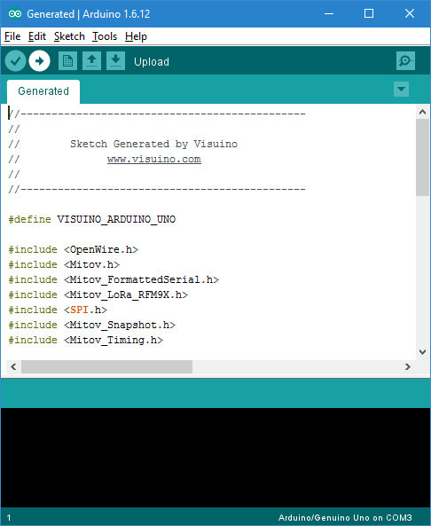Click the Mitov_FormattedSerial.h include line
The height and width of the screenshot is (526, 431).
point(114,279)
